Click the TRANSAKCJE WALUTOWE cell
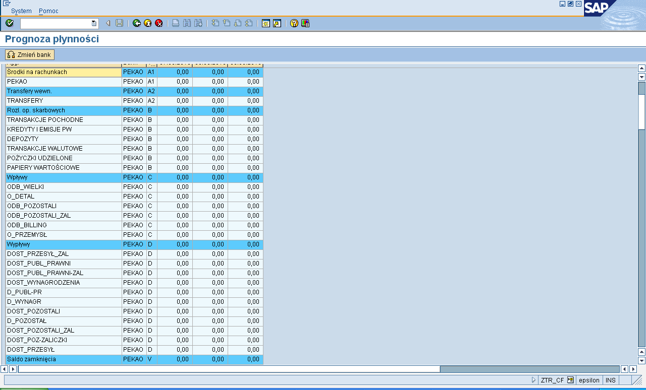The height and width of the screenshot is (390, 646). coord(64,149)
